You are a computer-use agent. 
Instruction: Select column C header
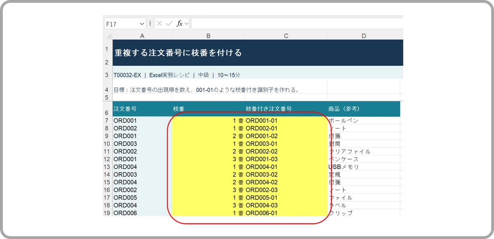click(286, 36)
